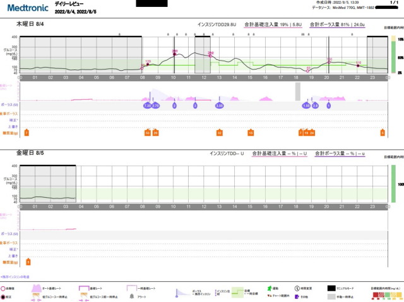Viewport: 404px width, 302px height.
Task: Click the 129 blood glucose reading marker
Action: pos(148,64)
